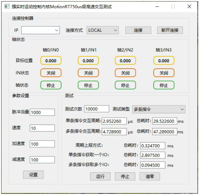The height and width of the screenshot is (195, 199).
Task: Click the app icon in title bar
Action: pos(7,6)
